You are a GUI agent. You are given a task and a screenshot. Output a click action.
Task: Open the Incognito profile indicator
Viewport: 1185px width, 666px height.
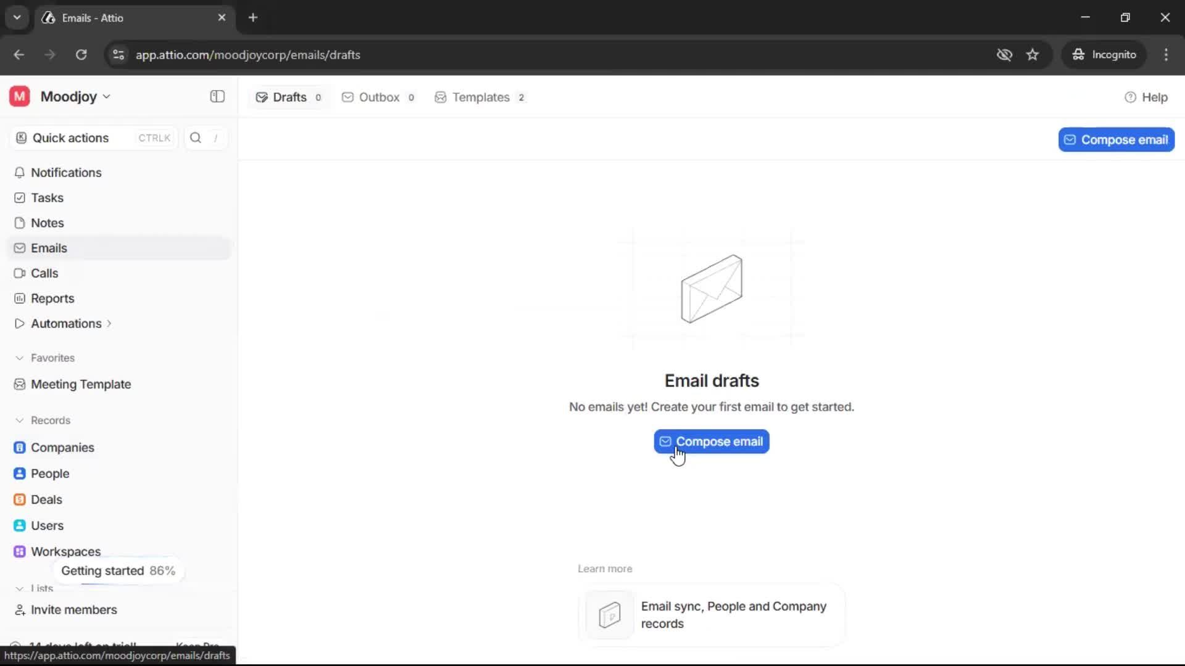[1104, 55]
